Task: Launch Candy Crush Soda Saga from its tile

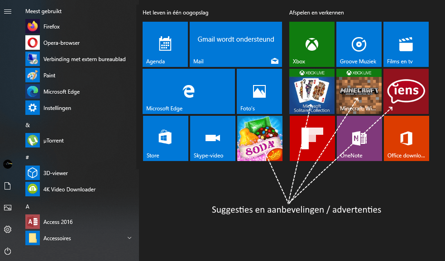Action: (x=259, y=138)
